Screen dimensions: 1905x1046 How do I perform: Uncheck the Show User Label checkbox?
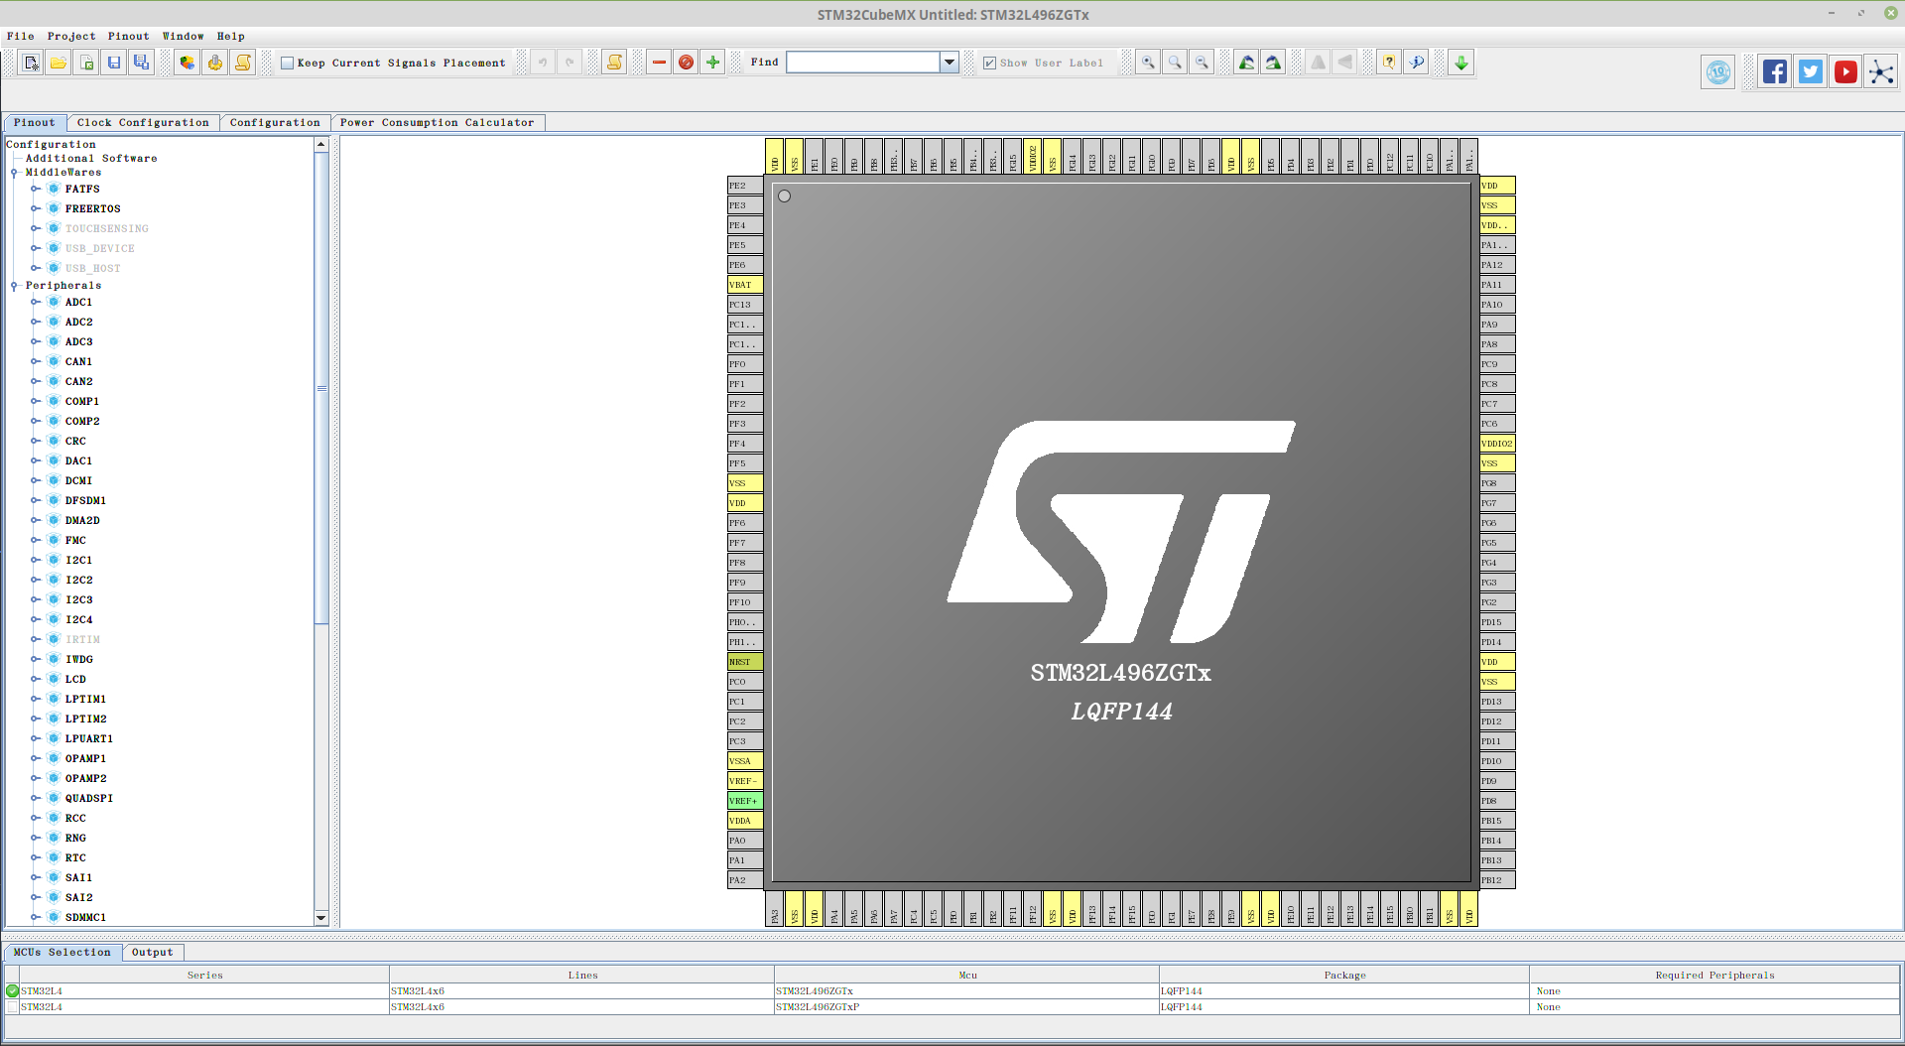(x=989, y=64)
